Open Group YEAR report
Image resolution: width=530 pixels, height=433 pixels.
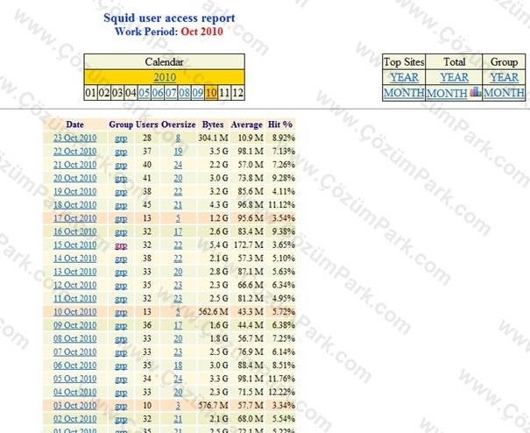[x=505, y=77]
